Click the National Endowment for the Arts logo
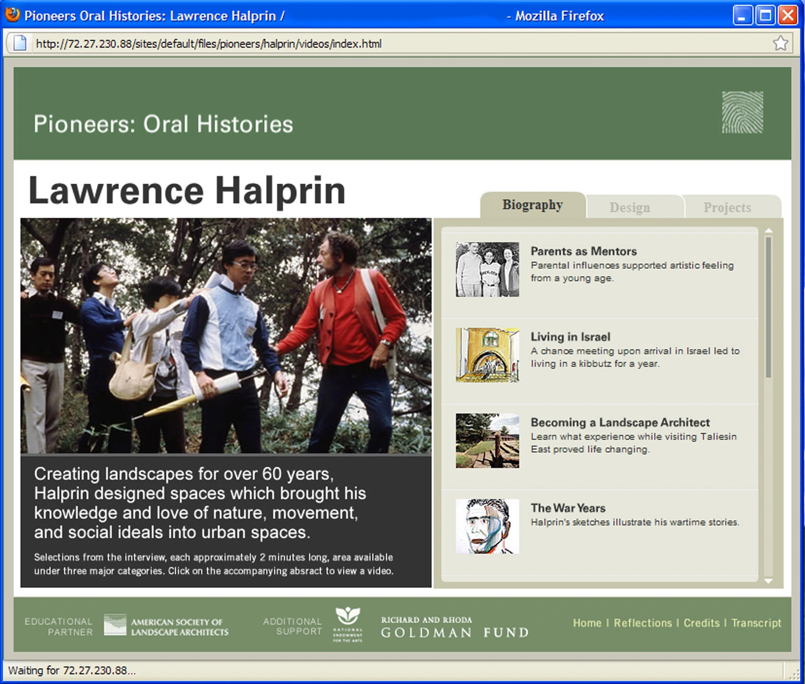Image resolution: width=805 pixels, height=684 pixels. (348, 625)
